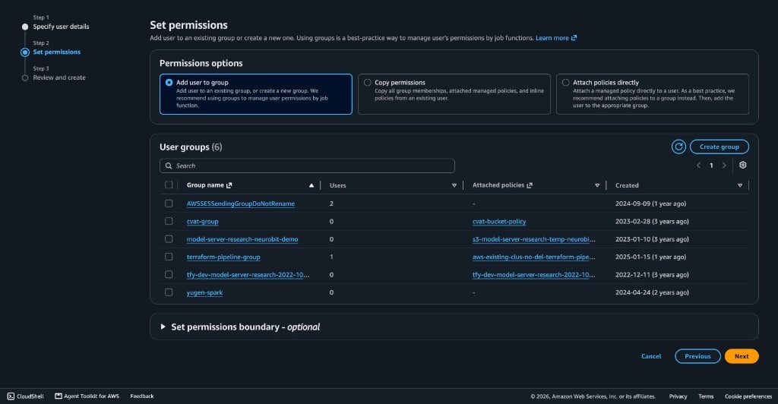Check the terraform-pipeline-group checkbox
778x404 pixels.
[169, 257]
